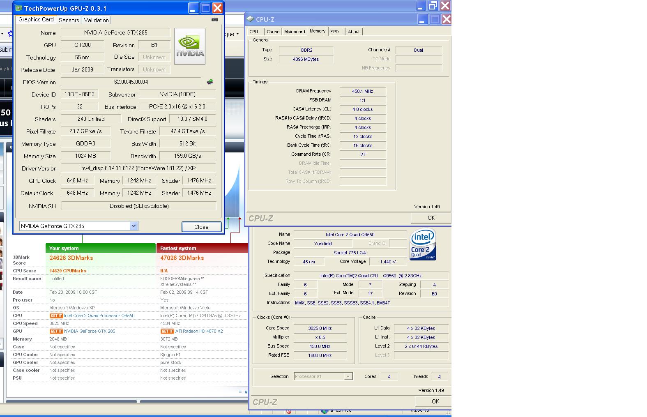Click GET IT badge next to Q9550
Image resolution: width=647 pixels, height=417 pixels.
point(56,316)
